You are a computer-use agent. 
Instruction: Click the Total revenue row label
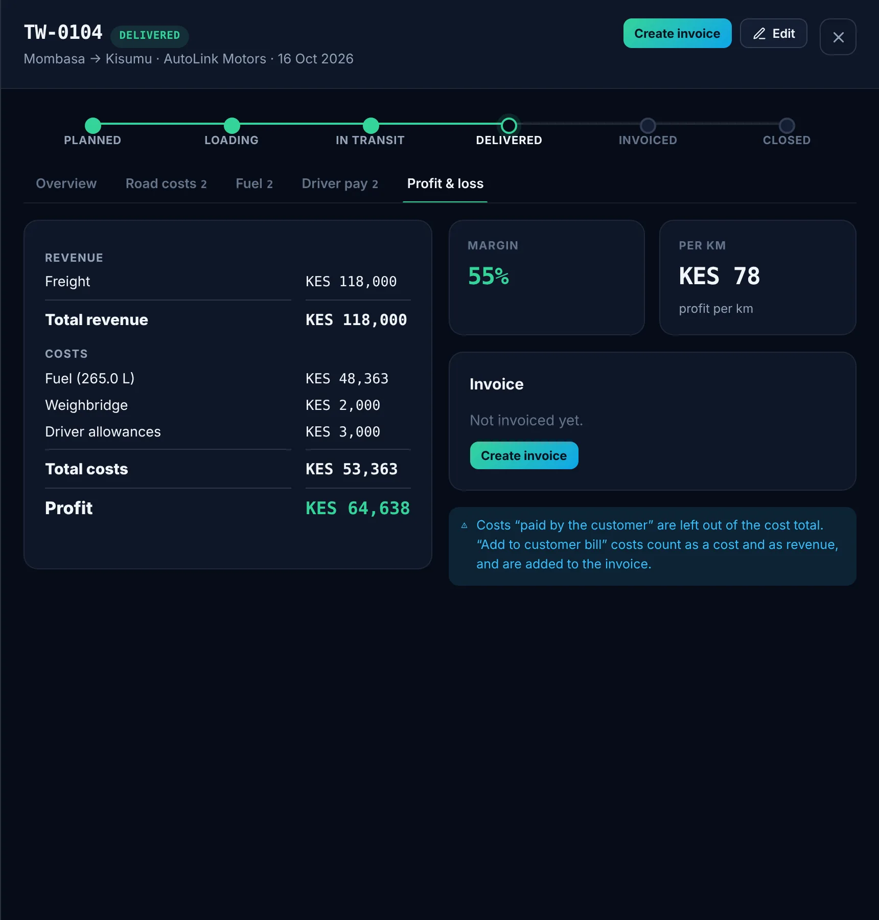coord(97,320)
